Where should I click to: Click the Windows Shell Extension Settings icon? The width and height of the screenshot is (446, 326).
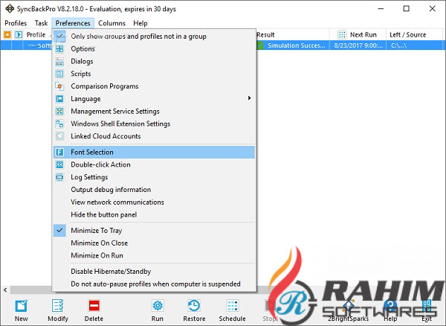click(59, 124)
